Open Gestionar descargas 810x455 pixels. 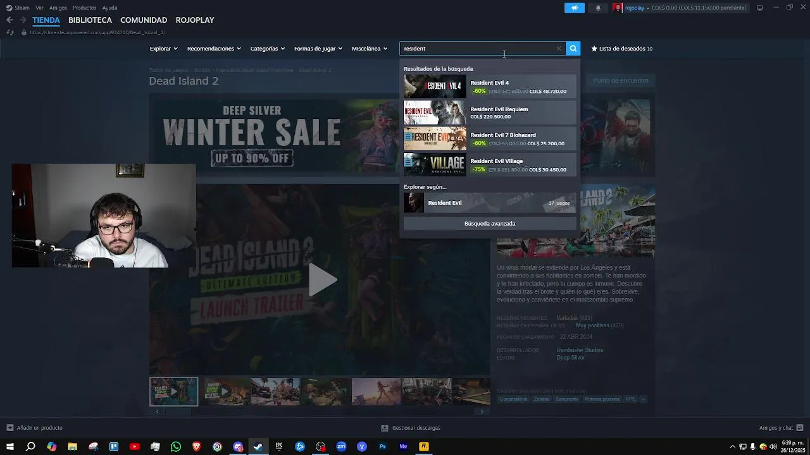click(x=411, y=428)
